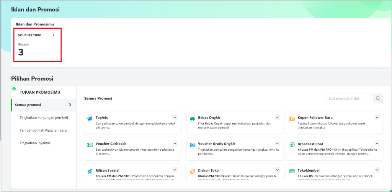The height and width of the screenshot is (192, 392).
Task: Select Tingkatkan kunjungan pembeli filter
Action: click(44, 117)
